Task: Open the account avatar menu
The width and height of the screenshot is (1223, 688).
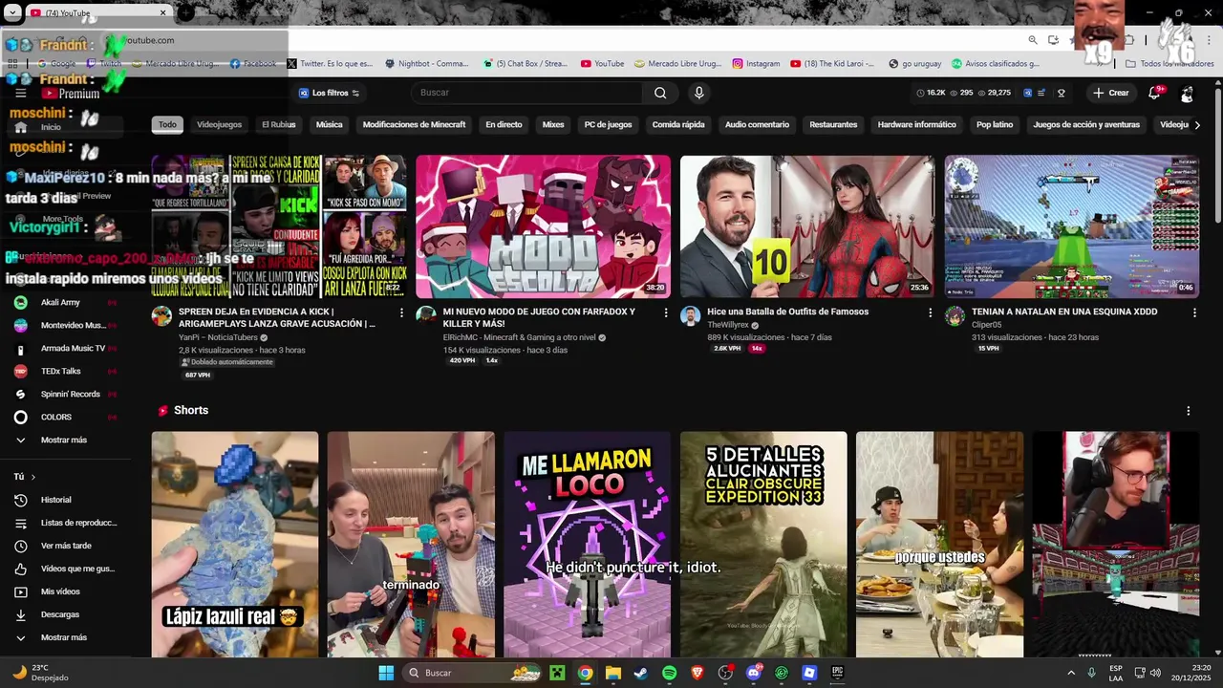Action: (1187, 93)
